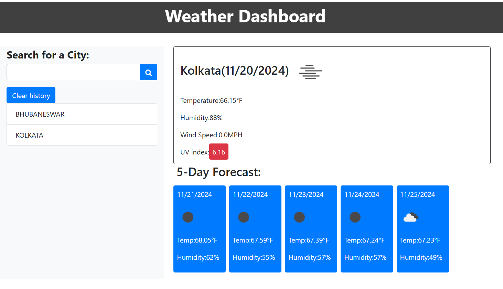Click Humidity:55% on the forecast card
503x289 pixels.
(x=254, y=257)
